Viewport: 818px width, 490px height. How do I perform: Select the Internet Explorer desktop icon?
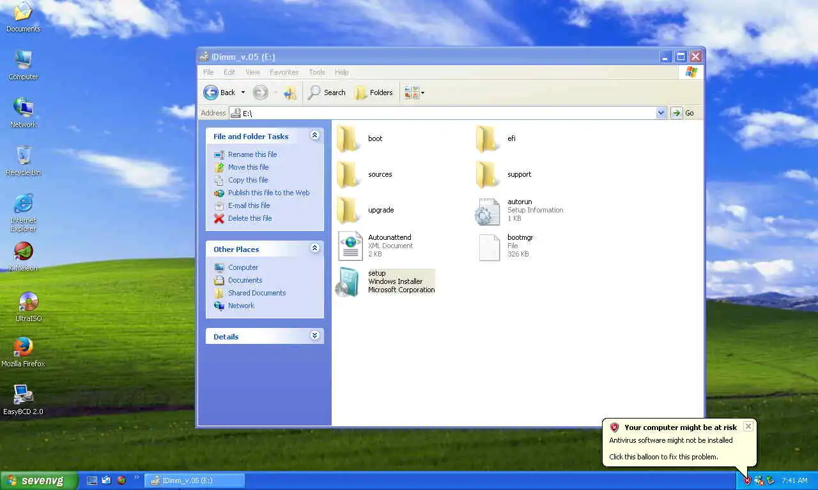(24, 213)
